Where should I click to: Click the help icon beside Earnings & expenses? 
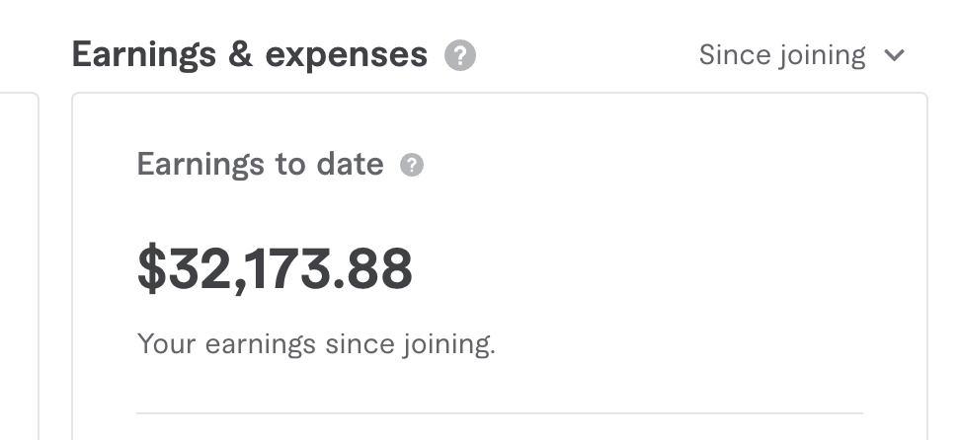460,55
